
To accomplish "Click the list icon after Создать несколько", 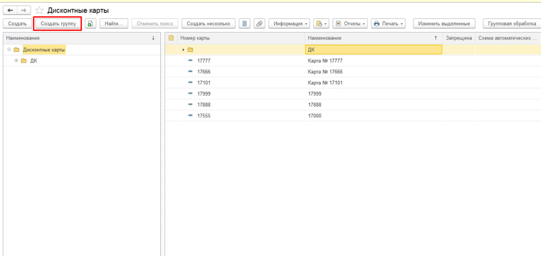I will tap(245, 24).
